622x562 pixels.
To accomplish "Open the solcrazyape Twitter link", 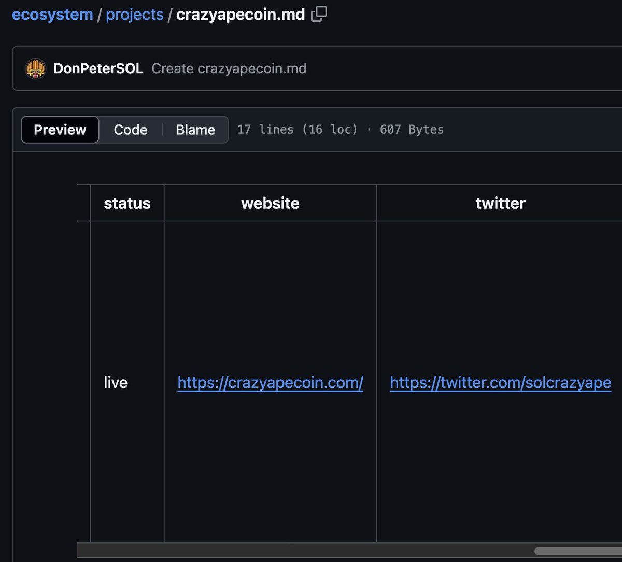I will point(500,382).
